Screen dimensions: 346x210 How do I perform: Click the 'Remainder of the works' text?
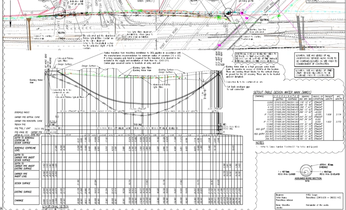pos(317,205)
